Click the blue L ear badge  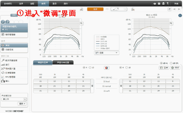(x=180, y=15)
